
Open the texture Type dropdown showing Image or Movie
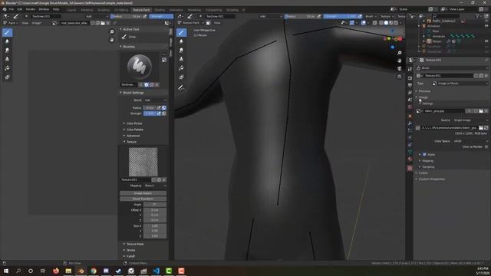pos(460,84)
